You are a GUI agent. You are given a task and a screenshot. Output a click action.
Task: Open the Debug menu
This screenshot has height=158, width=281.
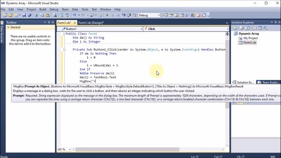pos(54,9)
